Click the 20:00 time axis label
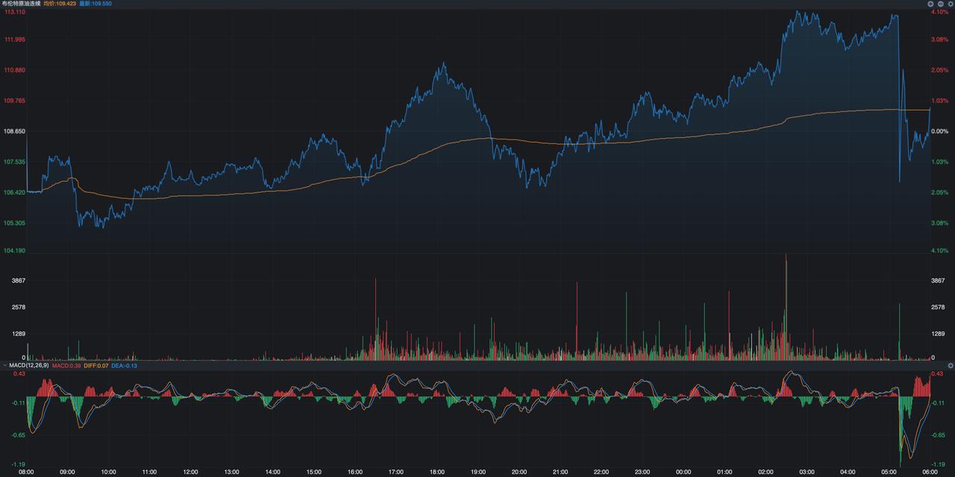This screenshot has width=955, height=477. [x=519, y=472]
